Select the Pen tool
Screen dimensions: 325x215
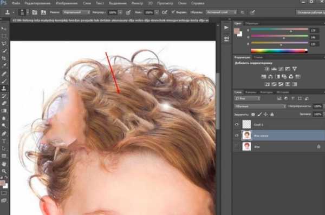[x=4, y=133]
